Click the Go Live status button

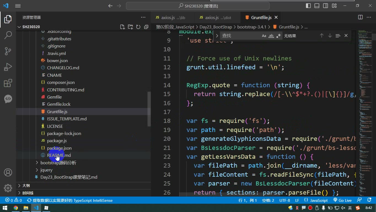click(x=342, y=200)
